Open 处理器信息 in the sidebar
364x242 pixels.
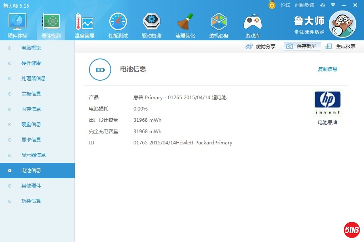pos(34,79)
